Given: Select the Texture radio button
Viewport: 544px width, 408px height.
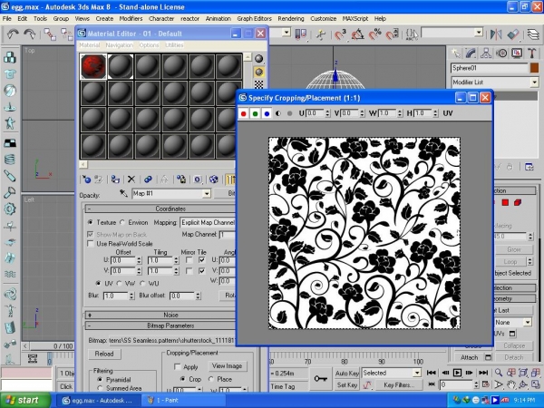Looking at the screenshot, I should tap(90, 222).
